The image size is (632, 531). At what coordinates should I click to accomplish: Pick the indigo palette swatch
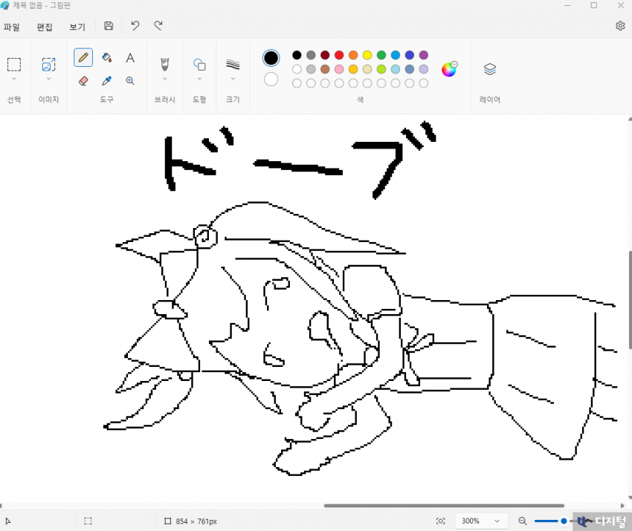point(410,55)
